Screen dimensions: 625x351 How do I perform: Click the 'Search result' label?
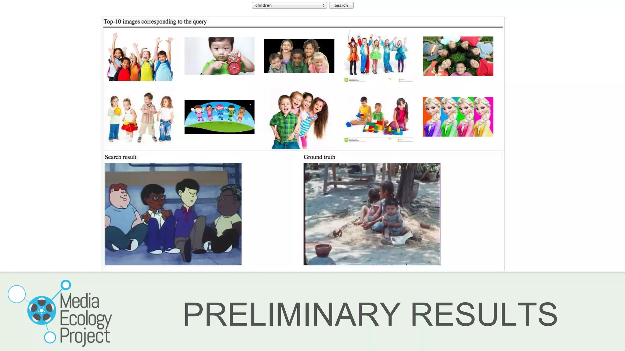click(x=121, y=157)
